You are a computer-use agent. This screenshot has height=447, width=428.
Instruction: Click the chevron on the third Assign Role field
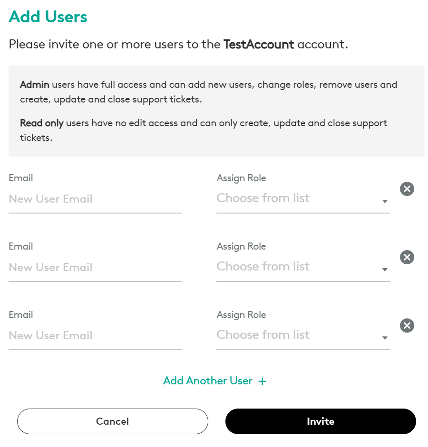385,338
